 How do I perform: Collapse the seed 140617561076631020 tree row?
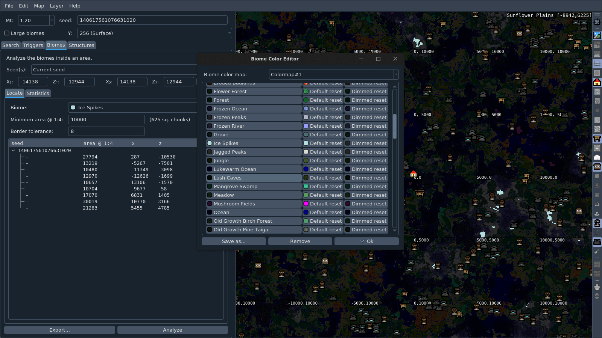pyautogui.click(x=14, y=151)
